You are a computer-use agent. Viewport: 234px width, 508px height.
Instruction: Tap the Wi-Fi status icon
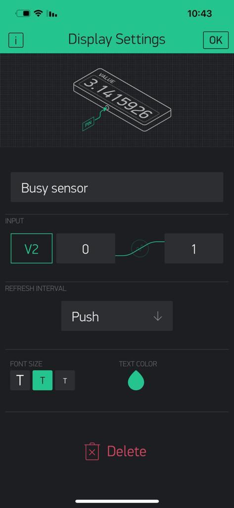pyautogui.click(x=39, y=13)
